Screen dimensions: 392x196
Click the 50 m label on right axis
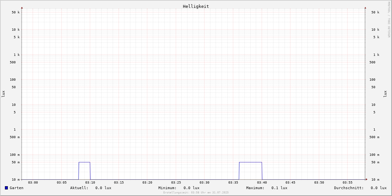(x=375, y=162)
